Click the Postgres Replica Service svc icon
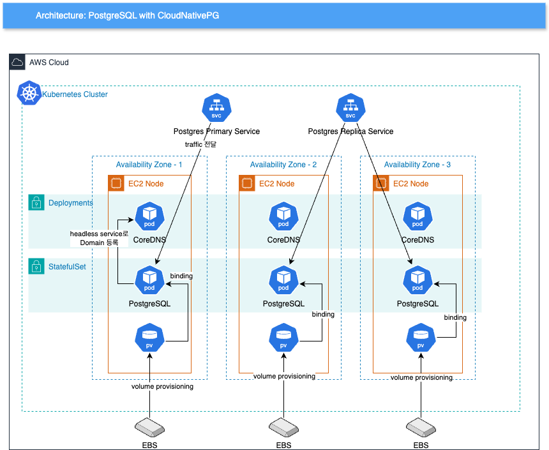Image resolution: width=549 pixels, height=450 pixels. click(x=350, y=108)
